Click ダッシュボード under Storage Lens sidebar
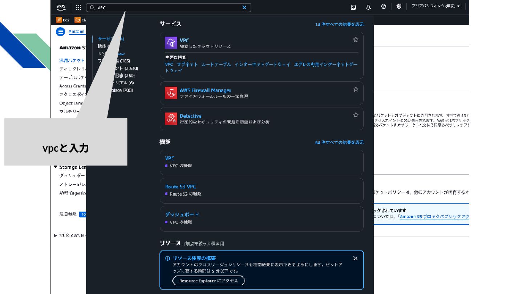The width and height of the screenshot is (523, 294). (73, 176)
